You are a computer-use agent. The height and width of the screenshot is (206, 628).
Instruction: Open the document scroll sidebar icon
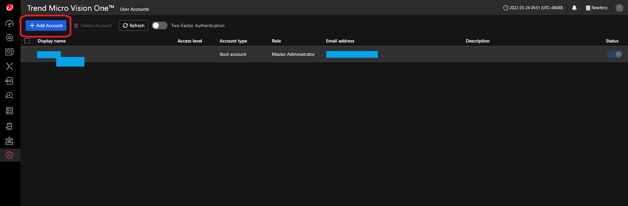pos(10,126)
